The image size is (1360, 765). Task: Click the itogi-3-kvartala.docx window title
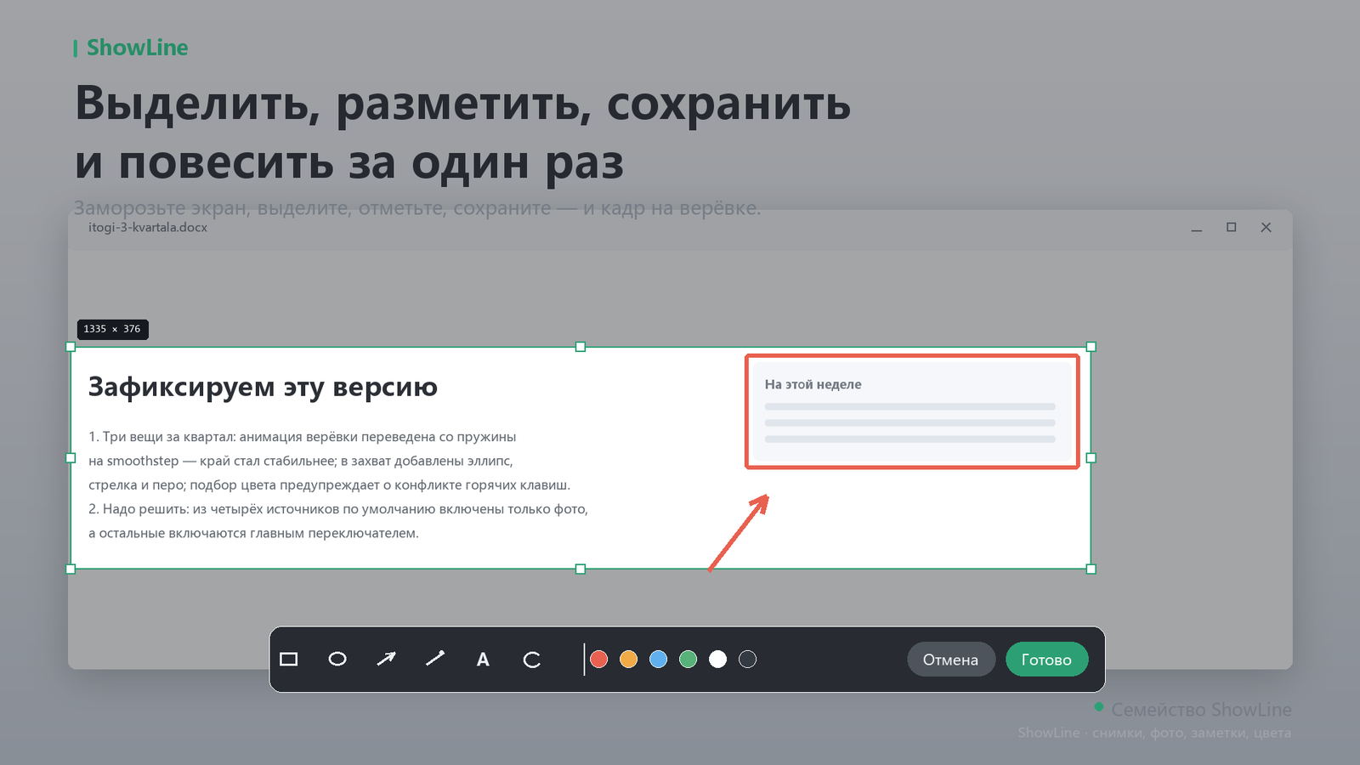[x=148, y=228]
